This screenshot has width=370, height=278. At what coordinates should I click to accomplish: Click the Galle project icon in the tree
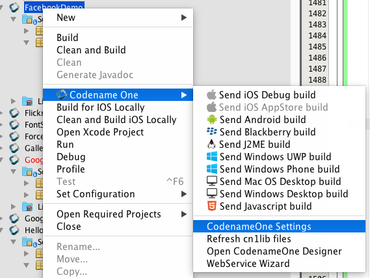pyautogui.click(x=14, y=148)
